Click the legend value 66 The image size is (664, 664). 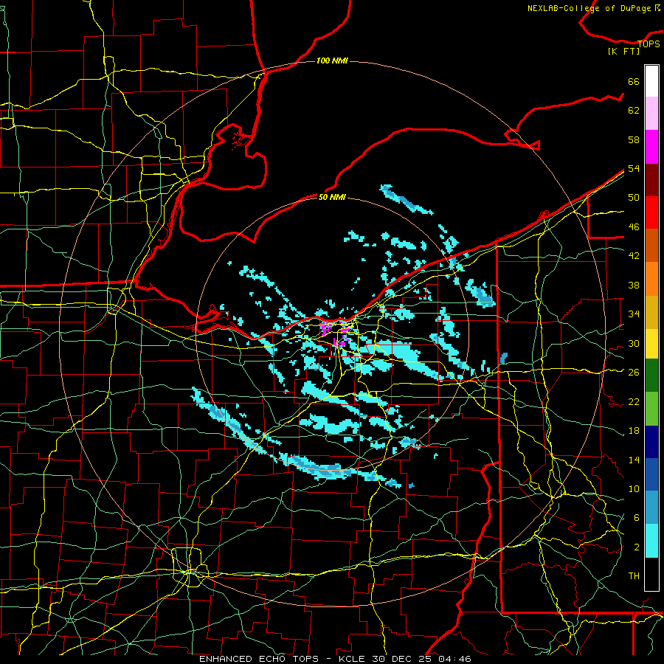point(634,81)
